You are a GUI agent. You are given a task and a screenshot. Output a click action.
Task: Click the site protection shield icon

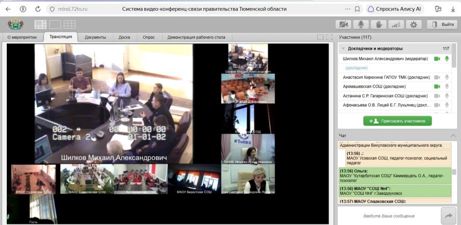click(x=52, y=9)
